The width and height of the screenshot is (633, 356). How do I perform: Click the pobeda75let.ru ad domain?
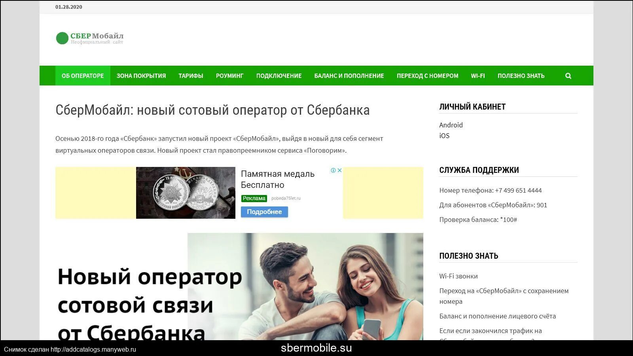pos(286,198)
